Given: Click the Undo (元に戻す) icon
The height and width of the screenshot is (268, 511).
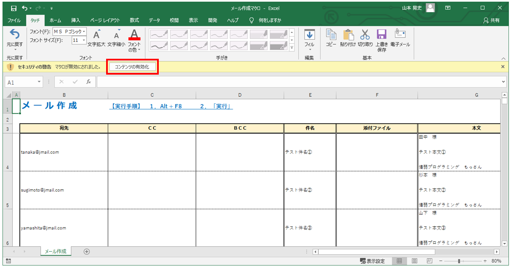Looking at the screenshot, I should click(x=15, y=34).
